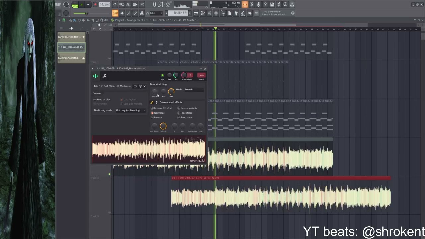Open sampler window title menu arrow
The height and width of the screenshot is (239, 425).
tap(93, 69)
